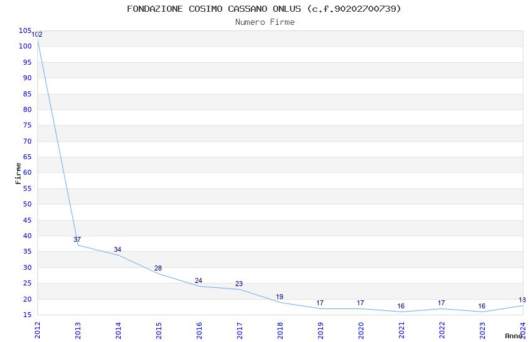
Task: Click the y-axis tick value 45
Action: pyautogui.click(x=27, y=220)
